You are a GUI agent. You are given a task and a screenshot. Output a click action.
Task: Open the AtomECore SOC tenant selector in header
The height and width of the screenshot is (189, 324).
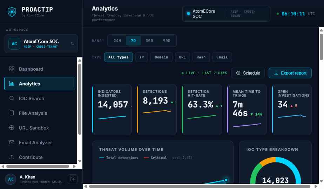226,14
